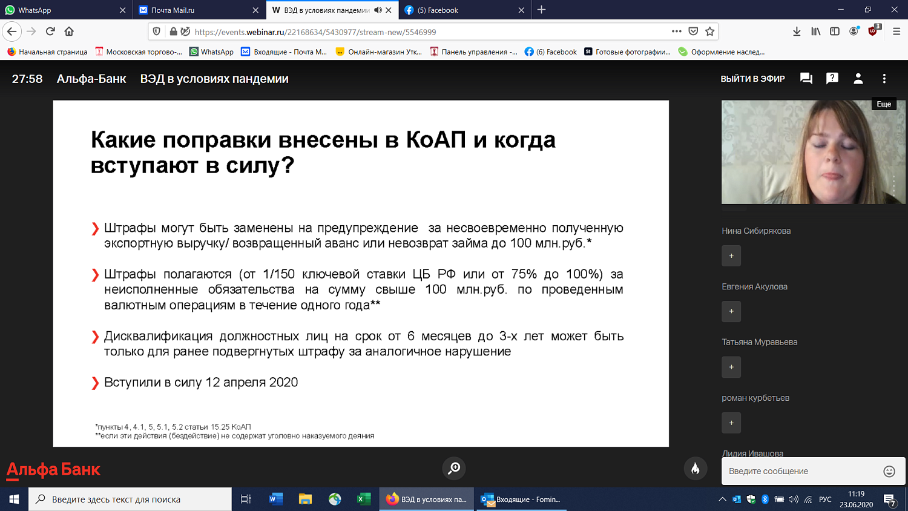Open 'Онлайн-магазин Утк...' bookmark
Image resolution: width=908 pixels, height=511 pixels.
pyautogui.click(x=379, y=52)
